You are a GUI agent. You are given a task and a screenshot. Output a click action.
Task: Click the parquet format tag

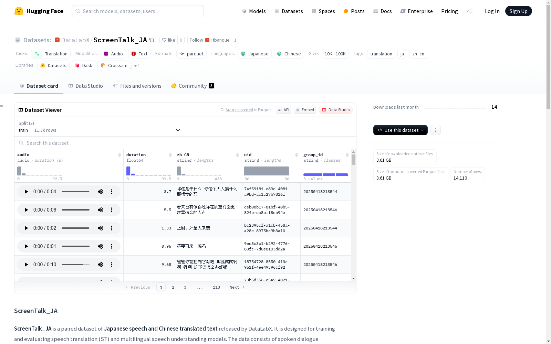tap(191, 54)
